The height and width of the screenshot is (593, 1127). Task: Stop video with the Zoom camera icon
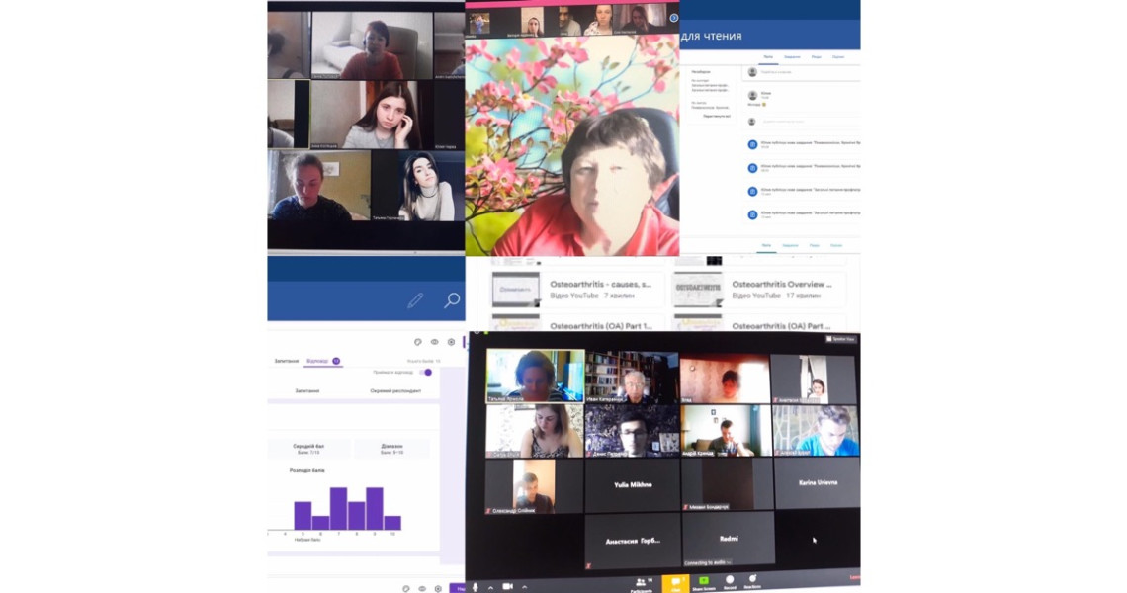coord(508,586)
